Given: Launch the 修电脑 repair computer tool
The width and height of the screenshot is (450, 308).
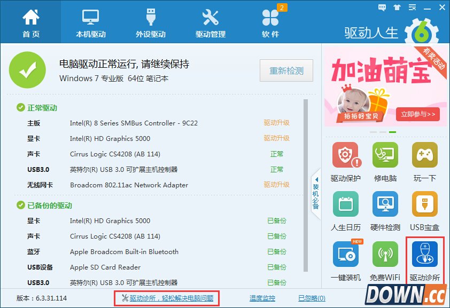Looking at the screenshot, I should (385, 155).
